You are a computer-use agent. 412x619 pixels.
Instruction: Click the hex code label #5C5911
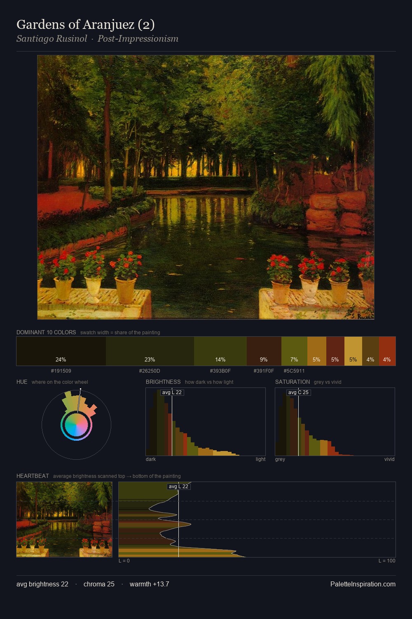click(294, 371)
